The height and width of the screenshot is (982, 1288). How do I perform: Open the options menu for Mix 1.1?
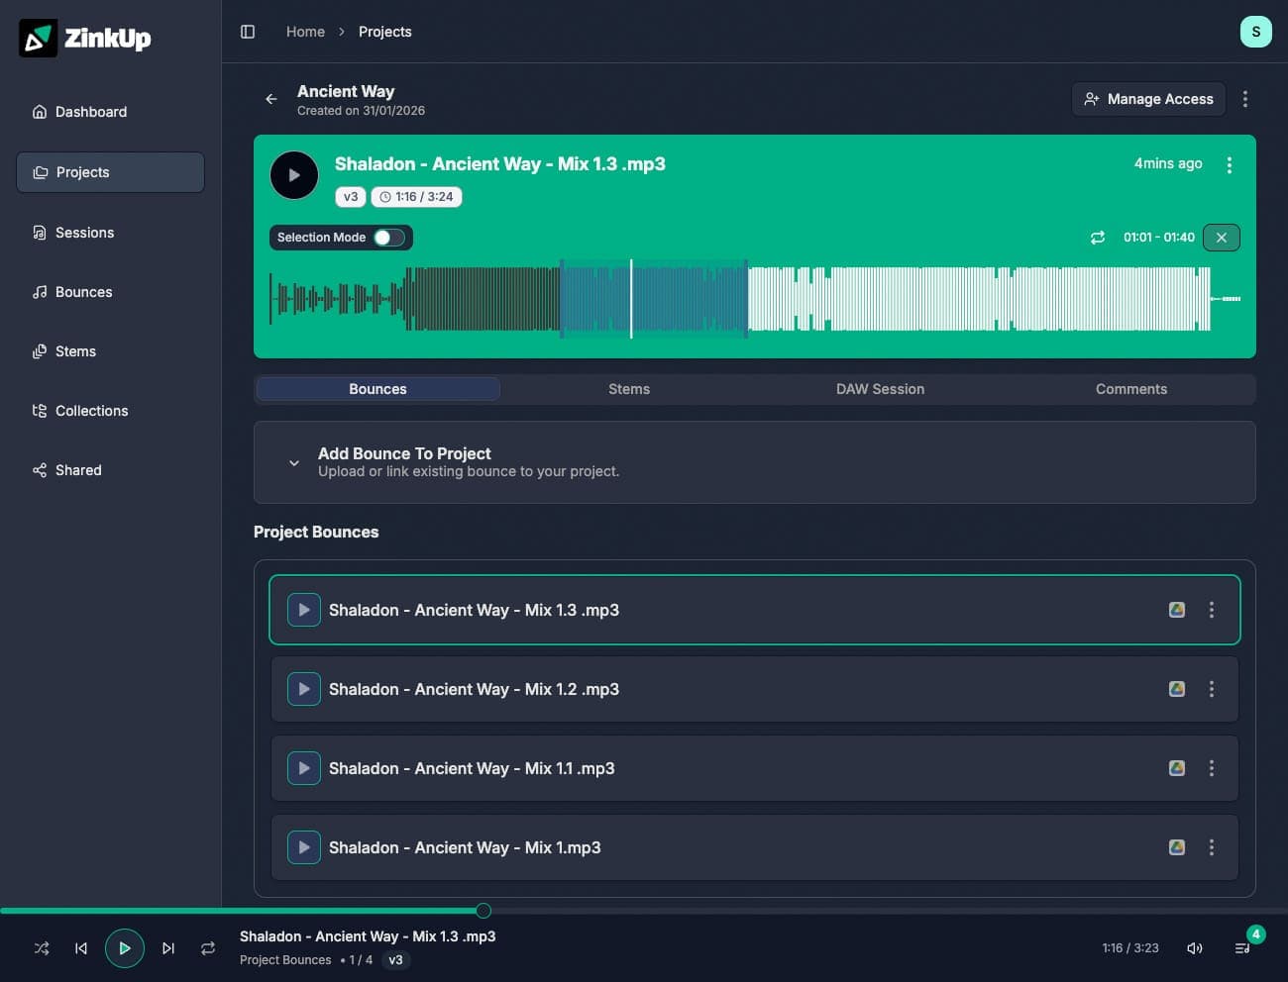(x=1211, y=768)
